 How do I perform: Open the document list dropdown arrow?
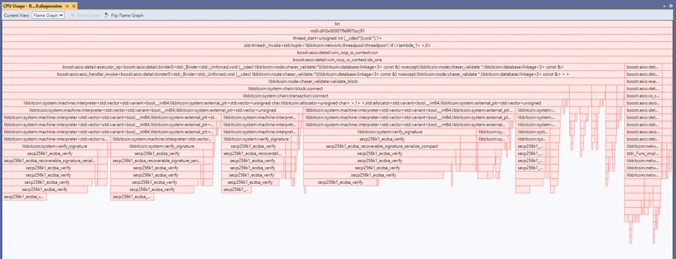pyautogui.click(x=664, y=6)
